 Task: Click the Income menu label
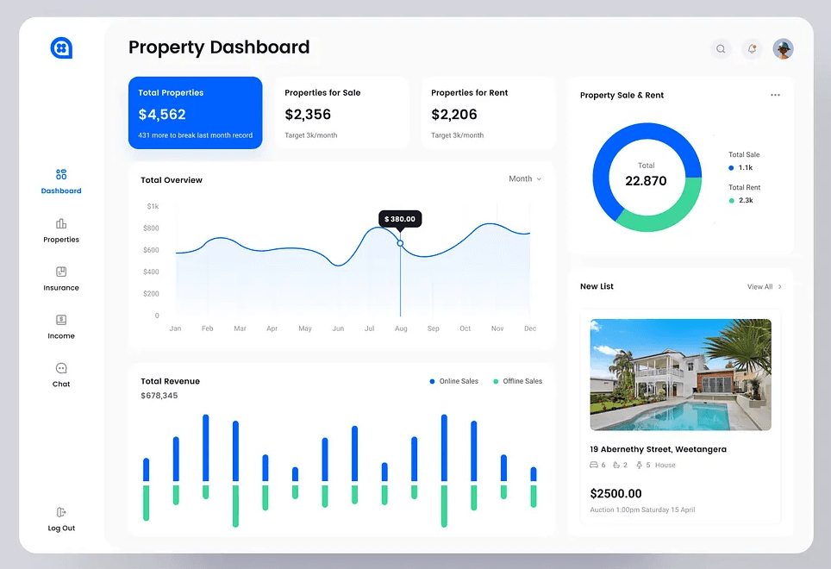(61, 336)
